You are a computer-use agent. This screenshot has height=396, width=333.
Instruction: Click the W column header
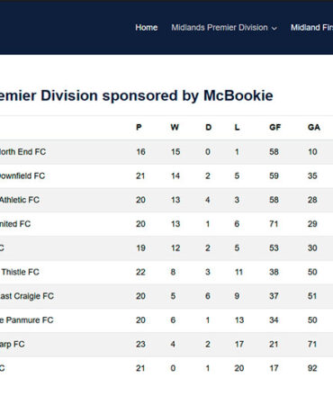(x=175, y=127)
